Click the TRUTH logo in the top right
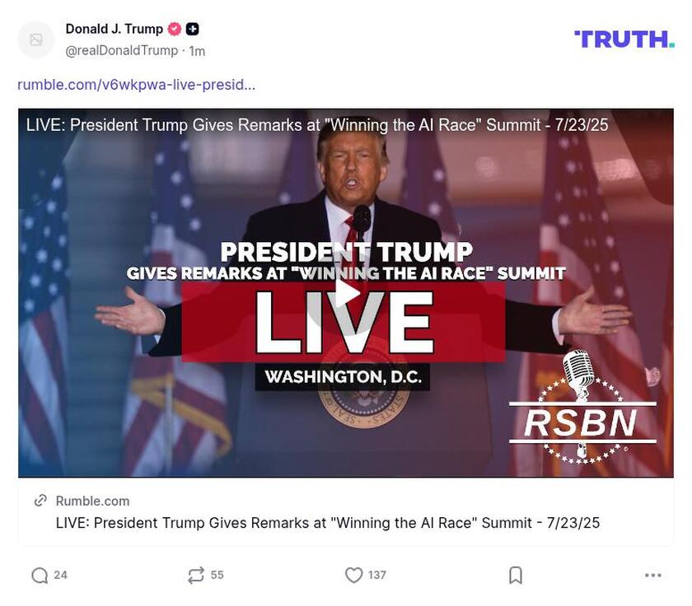Image resolution: width=692 pixels, height=606 pixels. pyautogui.click(x=624, y=38)
